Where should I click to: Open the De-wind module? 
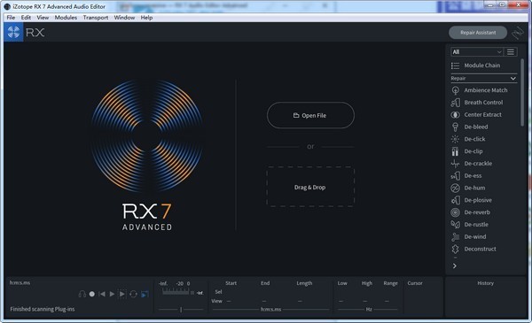(468, 236)
